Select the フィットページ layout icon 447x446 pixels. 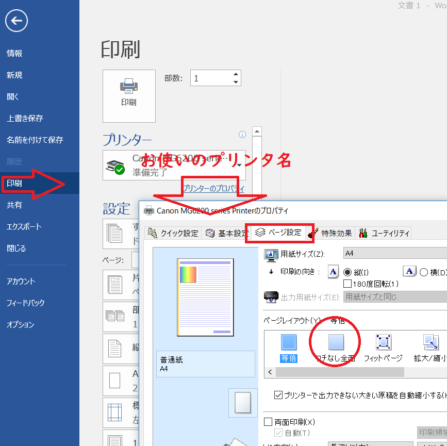tap(383, 342)
